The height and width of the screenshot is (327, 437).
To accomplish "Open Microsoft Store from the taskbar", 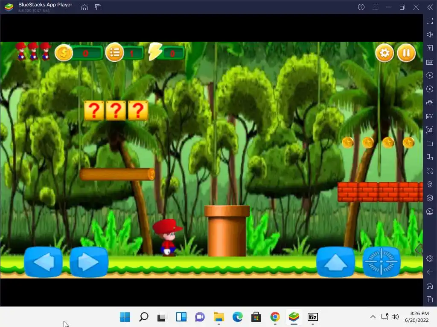I will click(256, 317).
